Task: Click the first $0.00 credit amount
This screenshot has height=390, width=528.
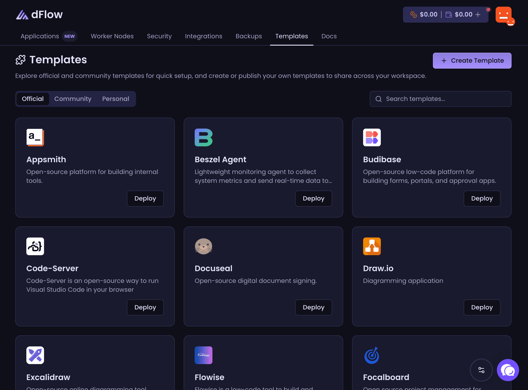Action: pos(429,15)
